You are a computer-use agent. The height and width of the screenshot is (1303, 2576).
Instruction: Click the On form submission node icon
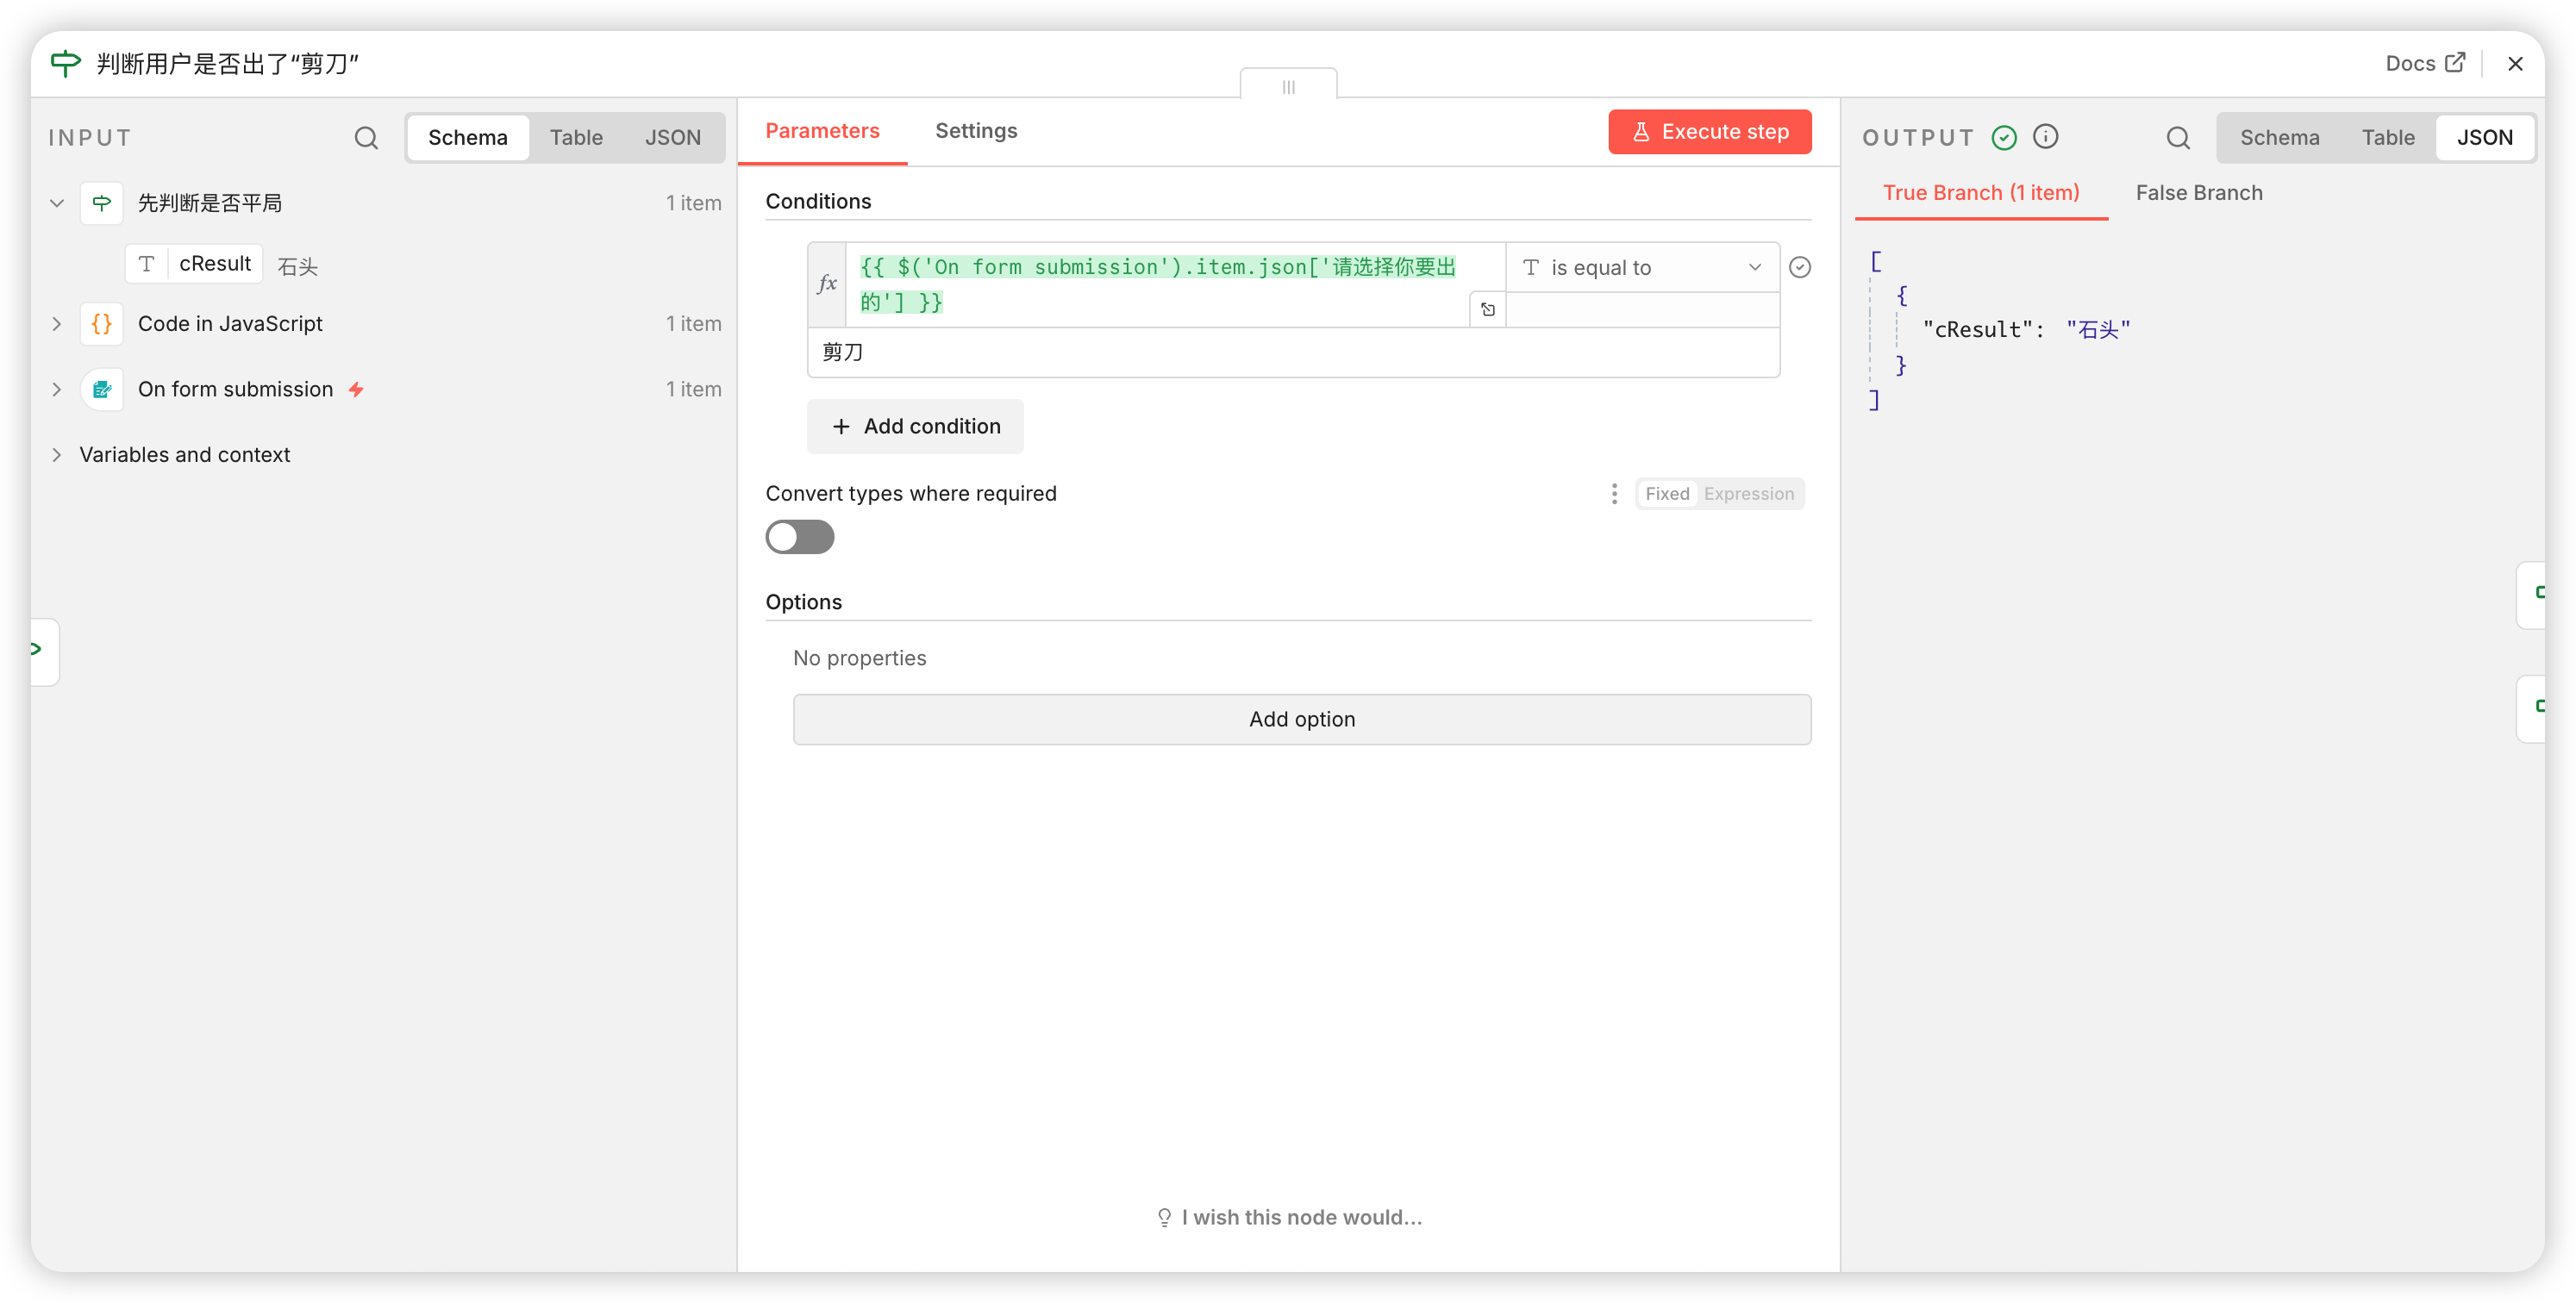pos(102,390)
